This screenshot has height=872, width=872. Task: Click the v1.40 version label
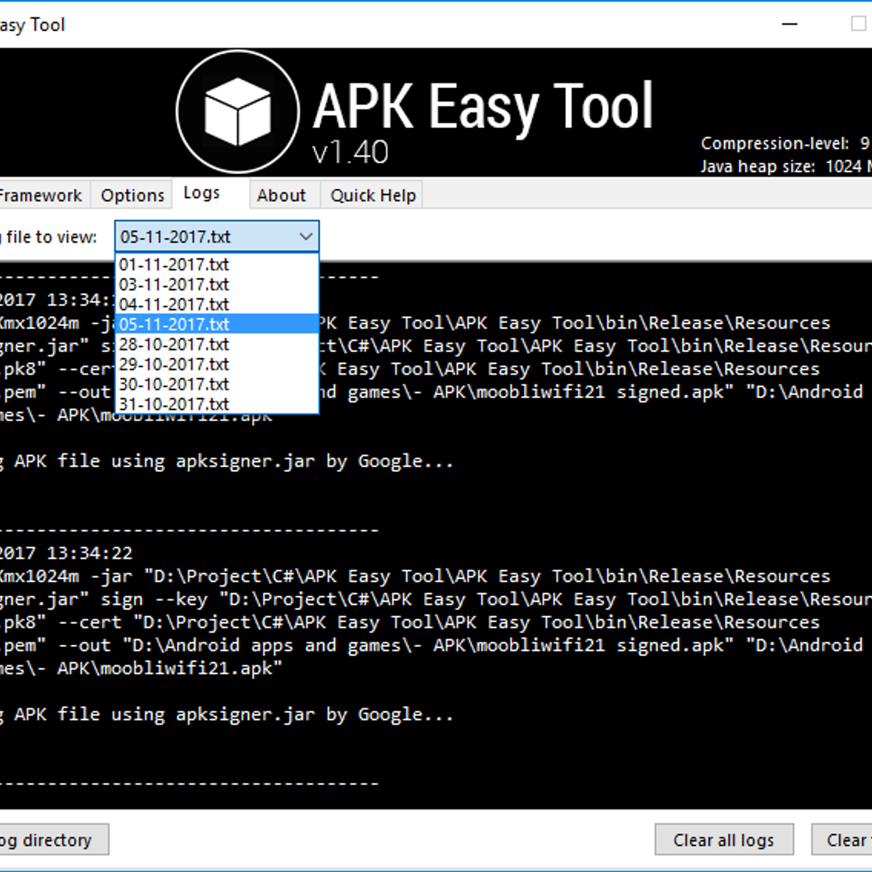(350, 152)
